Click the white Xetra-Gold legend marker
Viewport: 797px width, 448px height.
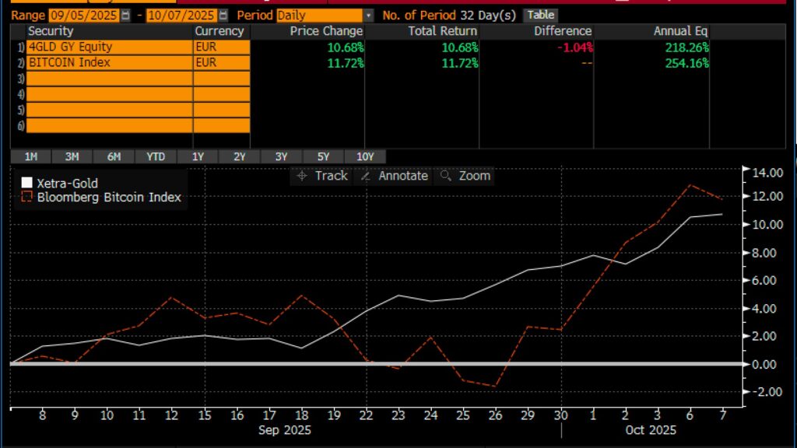click(26, 184)
